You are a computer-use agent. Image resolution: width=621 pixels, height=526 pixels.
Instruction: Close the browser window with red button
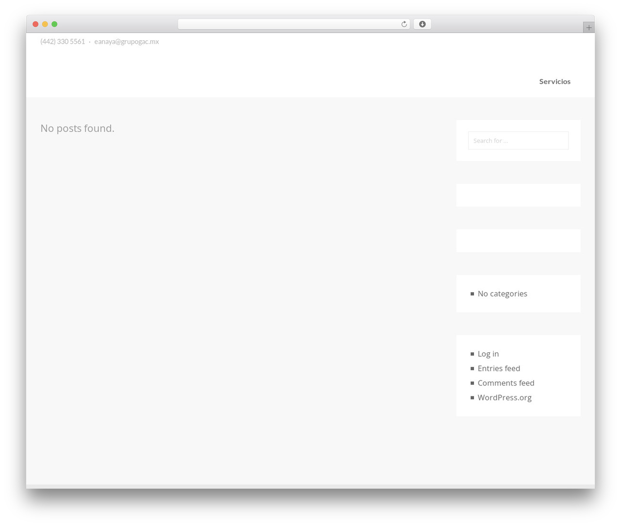click(35, 24)
